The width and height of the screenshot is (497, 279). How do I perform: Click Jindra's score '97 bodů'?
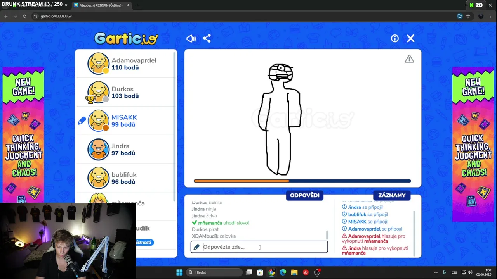tap(123, 153)
